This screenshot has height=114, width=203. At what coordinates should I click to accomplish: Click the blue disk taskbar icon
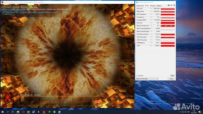tap(34, 112)
